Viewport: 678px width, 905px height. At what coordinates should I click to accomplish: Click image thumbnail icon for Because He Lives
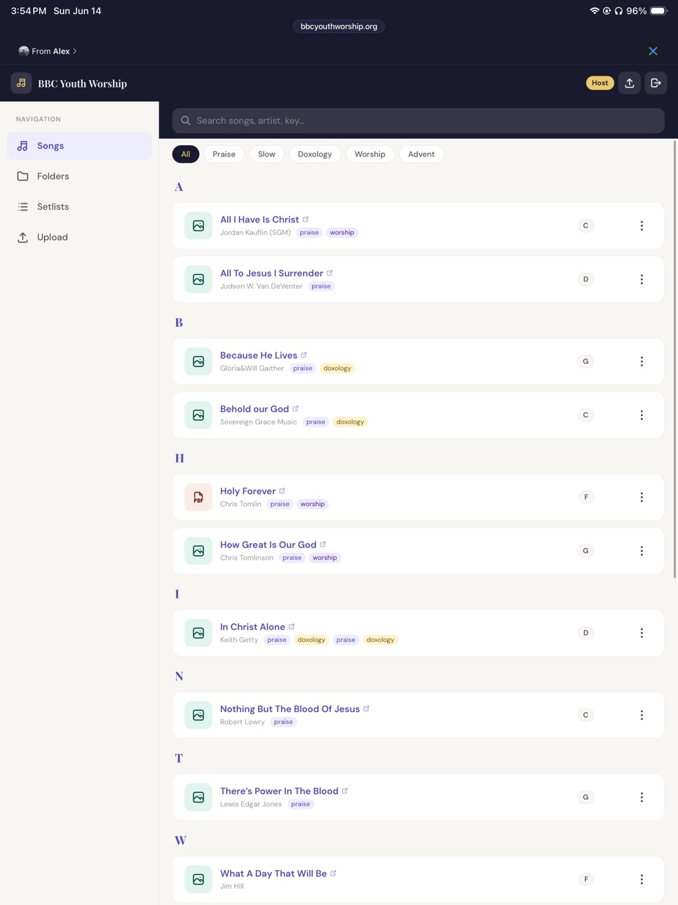198,361
